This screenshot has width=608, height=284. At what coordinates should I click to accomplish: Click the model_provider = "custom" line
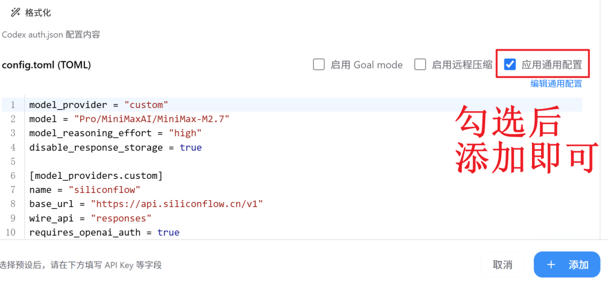[x=99, y=105]
